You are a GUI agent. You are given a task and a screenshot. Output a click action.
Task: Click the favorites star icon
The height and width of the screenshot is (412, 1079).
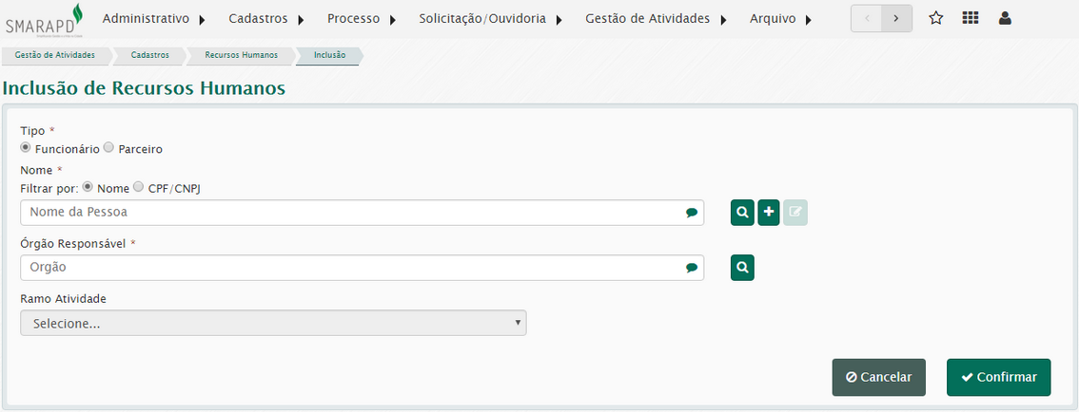(935, 18)
